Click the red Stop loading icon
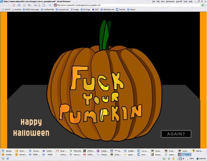This screenshot has width=207, height=161. (14, 5)
